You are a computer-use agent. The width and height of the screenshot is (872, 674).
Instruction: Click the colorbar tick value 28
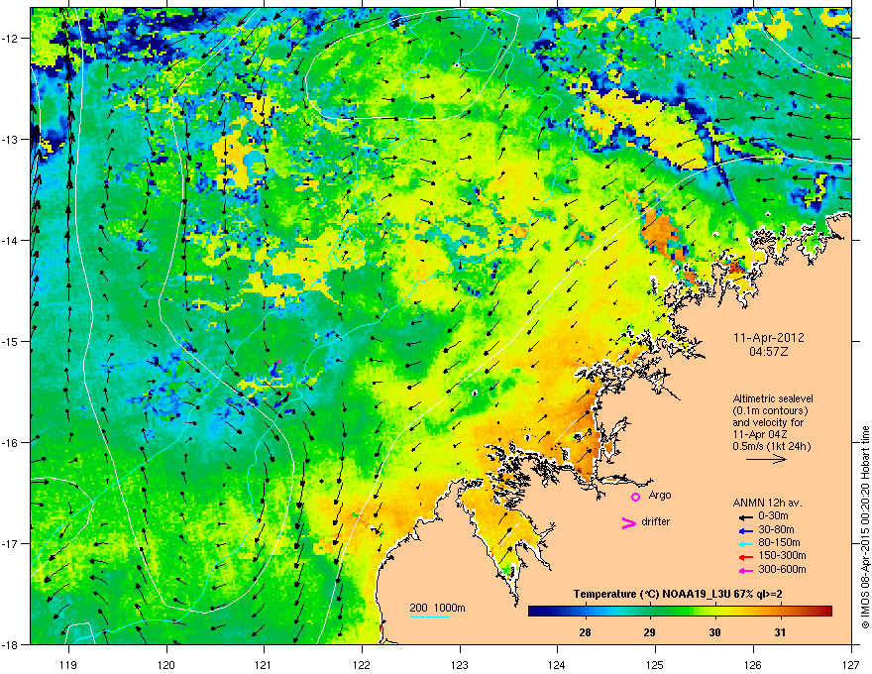coord(585,632)
